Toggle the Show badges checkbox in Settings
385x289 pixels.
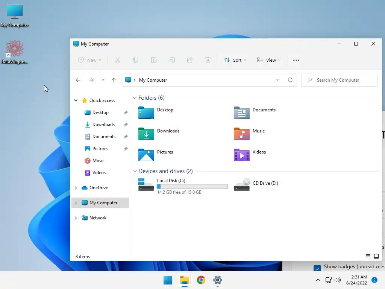pyautogui.click(x=317, y=268)
